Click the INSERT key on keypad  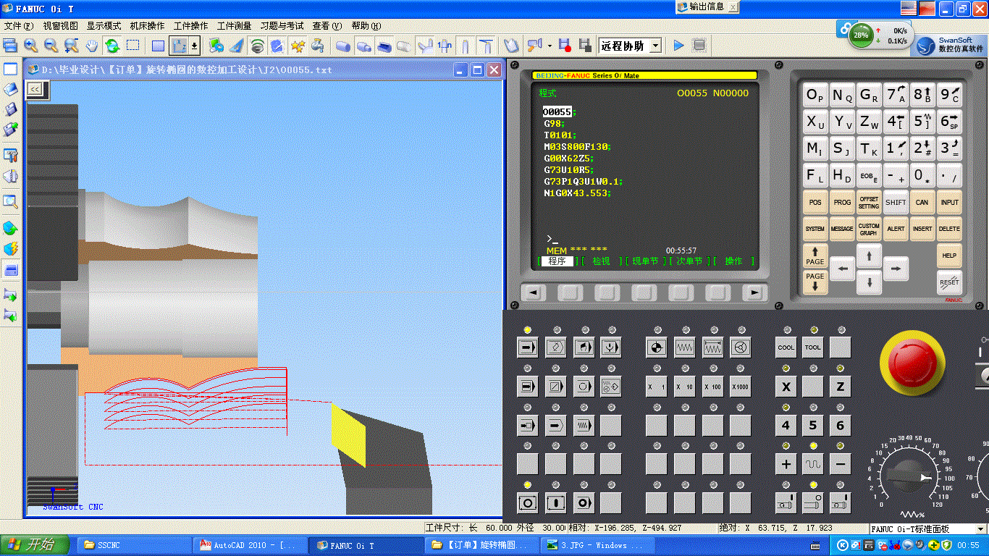click(922, 229)
